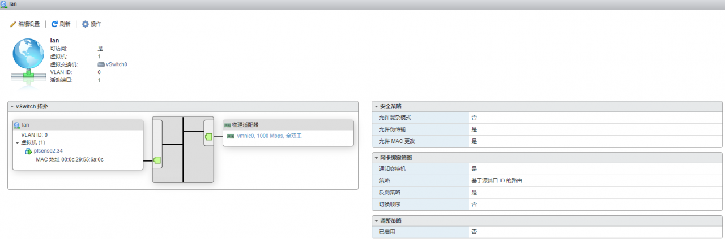
Task: Click the green uplink port near 物理适配器
Action: pyautogui.click(x=208, y=136)
